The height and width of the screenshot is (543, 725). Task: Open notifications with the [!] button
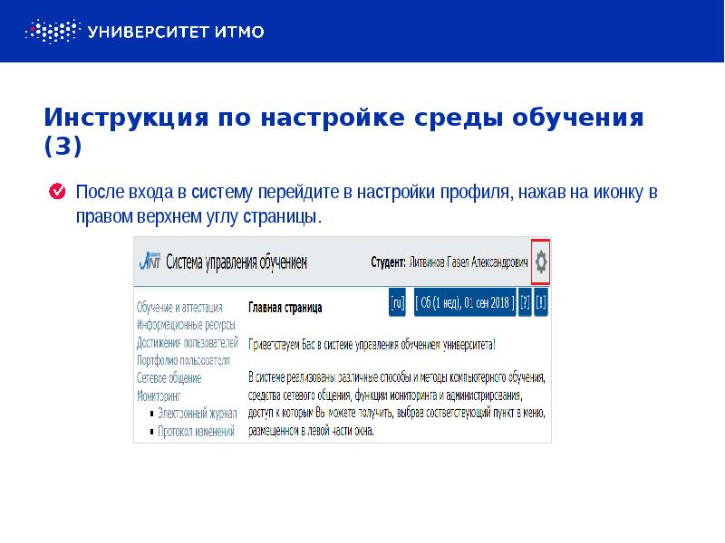tap(541, 303)
